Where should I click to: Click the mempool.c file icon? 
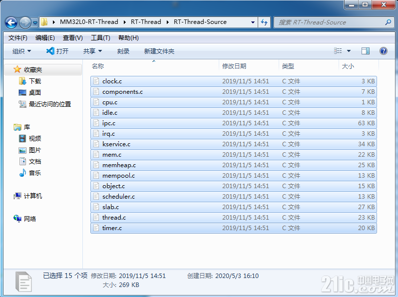96,176
